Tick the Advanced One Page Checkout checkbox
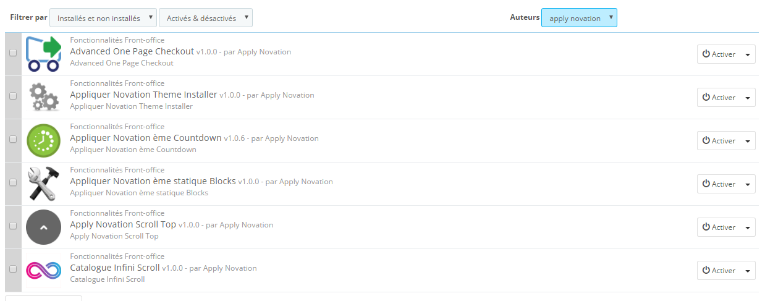Screen dimensions: 765x301 [13, 53]
